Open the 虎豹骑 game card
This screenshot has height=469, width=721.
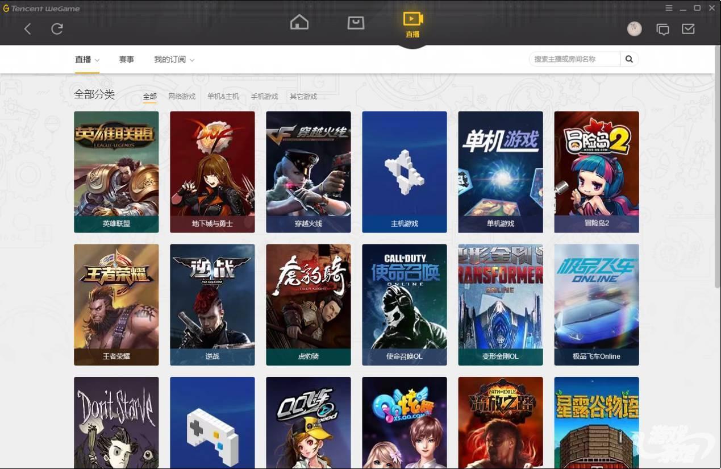(309, 305)
